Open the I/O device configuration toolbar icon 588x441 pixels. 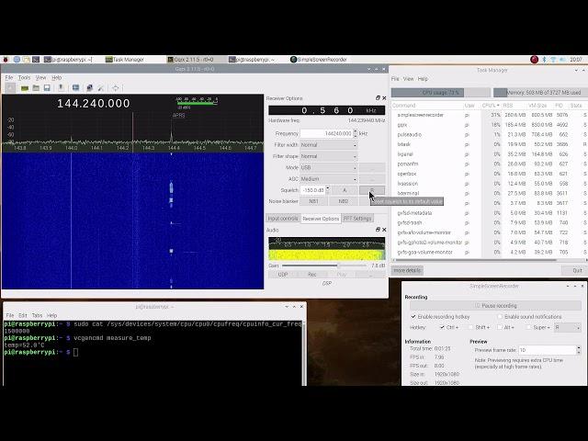coord(25,88)
